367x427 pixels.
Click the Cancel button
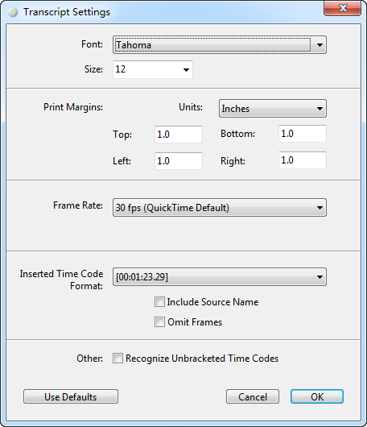253,396
